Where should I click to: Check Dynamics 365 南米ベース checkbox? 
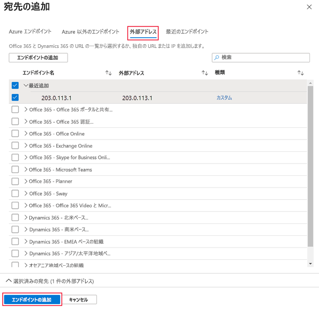(x=15, y=230)
